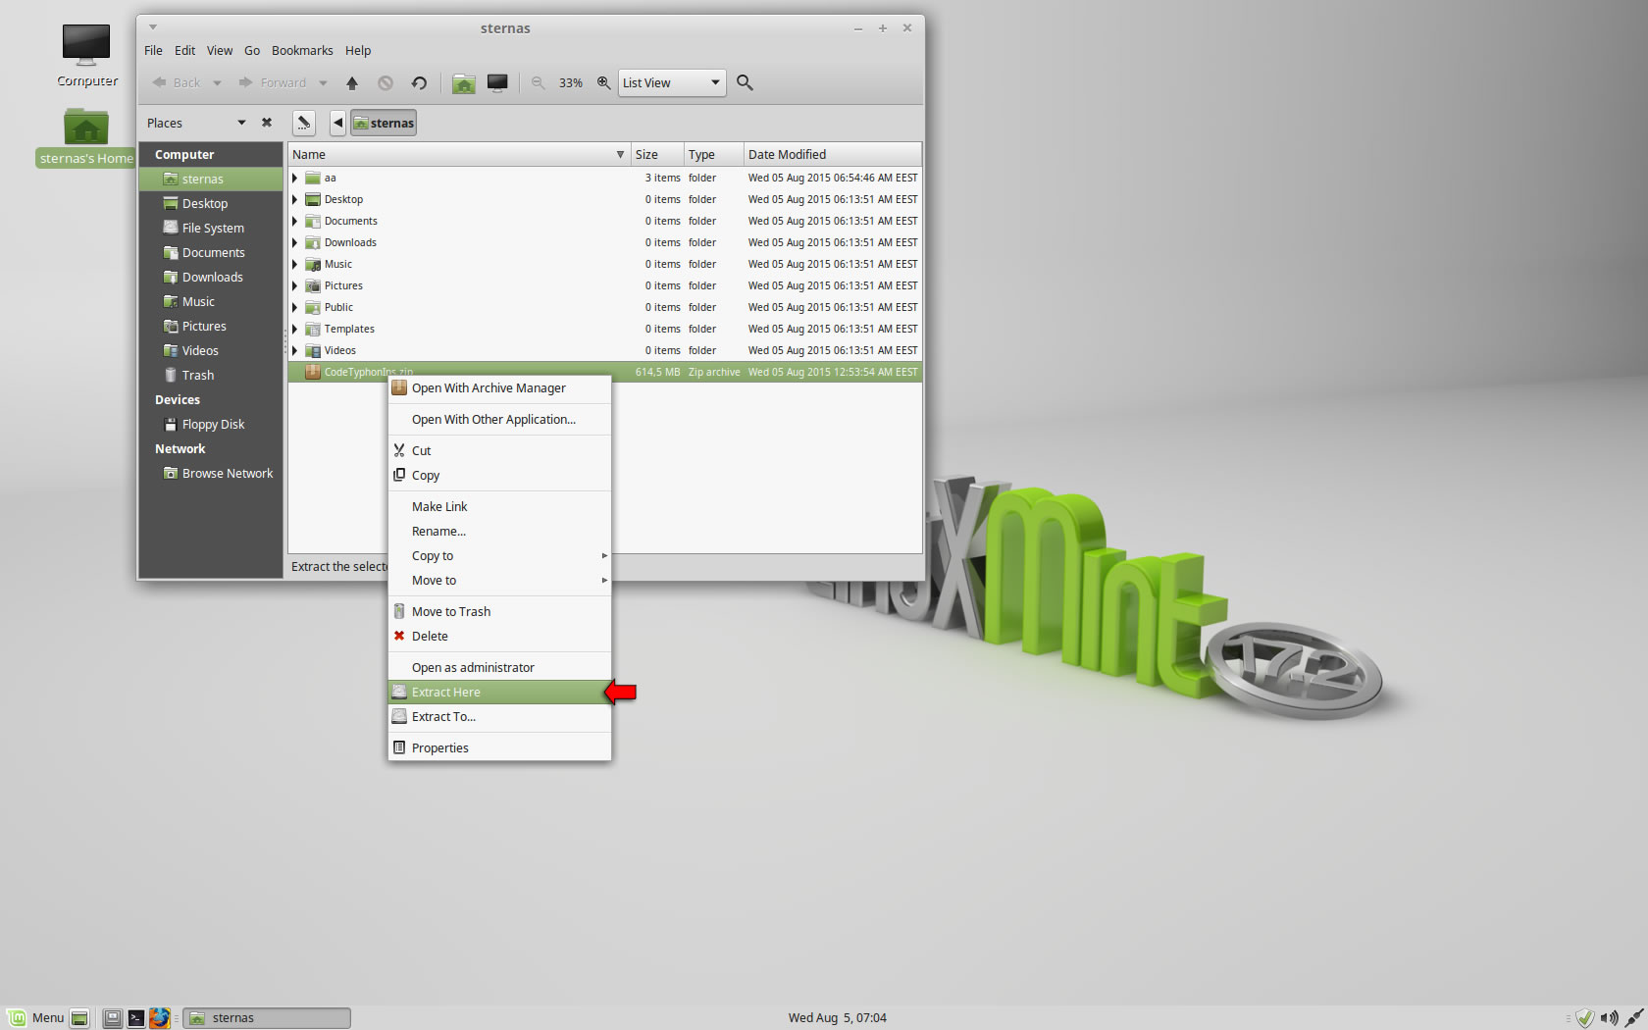This screenshot has height=1030, width=1648.
Task: Open Browse Network in sidebar
Action: (x=211, y=473)
